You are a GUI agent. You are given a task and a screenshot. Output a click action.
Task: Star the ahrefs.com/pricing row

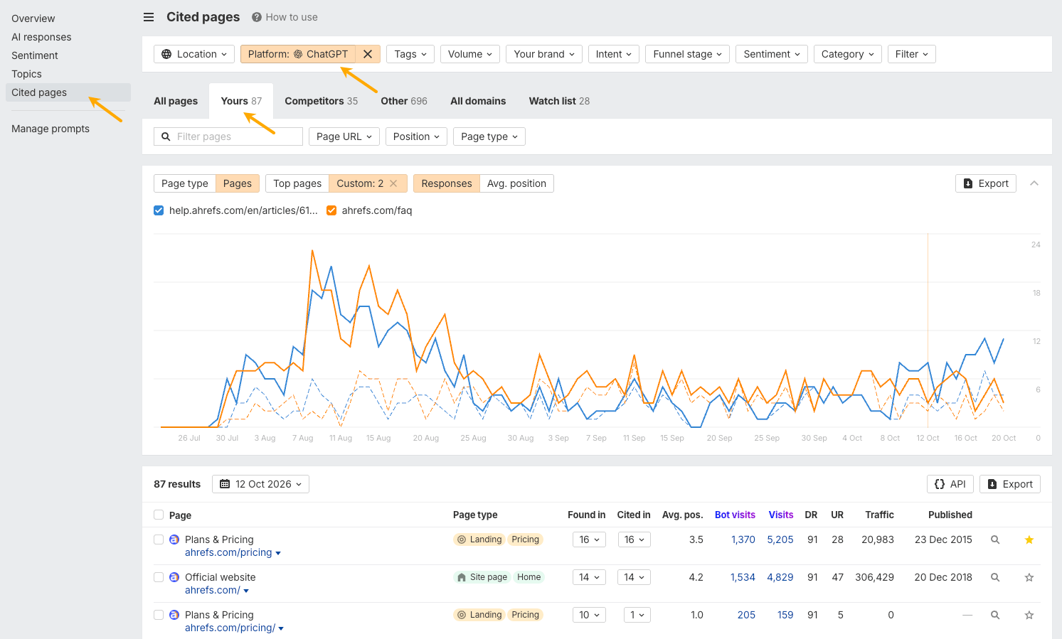pos(1029,540)
